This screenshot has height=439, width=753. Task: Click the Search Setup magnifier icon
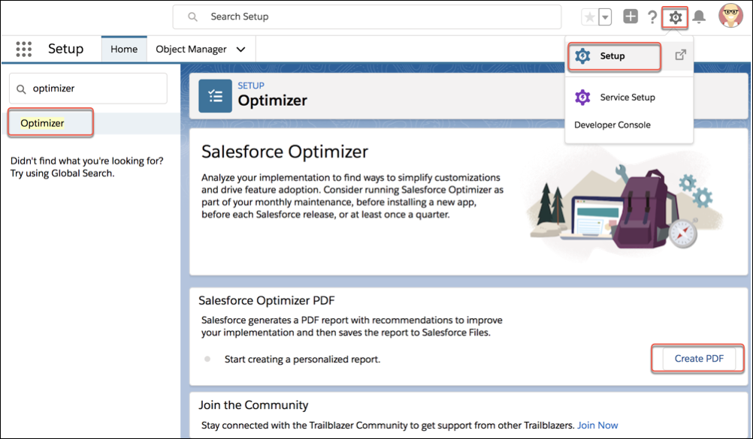click(x=192, y=17)
